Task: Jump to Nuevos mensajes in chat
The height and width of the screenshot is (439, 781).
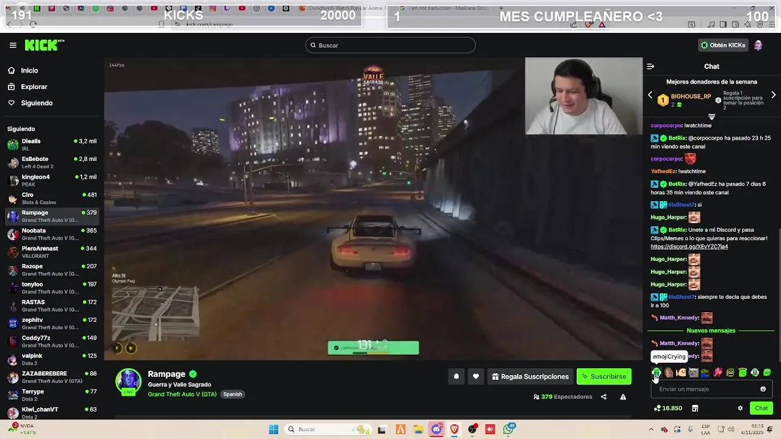Action: tap(711, 330)
